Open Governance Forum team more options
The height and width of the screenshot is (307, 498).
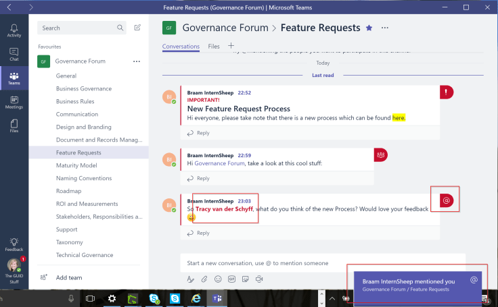[x=136, y=61]
